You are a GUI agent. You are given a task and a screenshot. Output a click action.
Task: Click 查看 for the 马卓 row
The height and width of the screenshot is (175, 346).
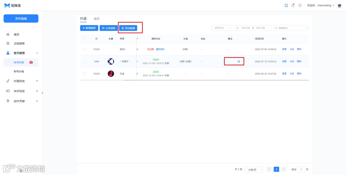coord(284,74)
